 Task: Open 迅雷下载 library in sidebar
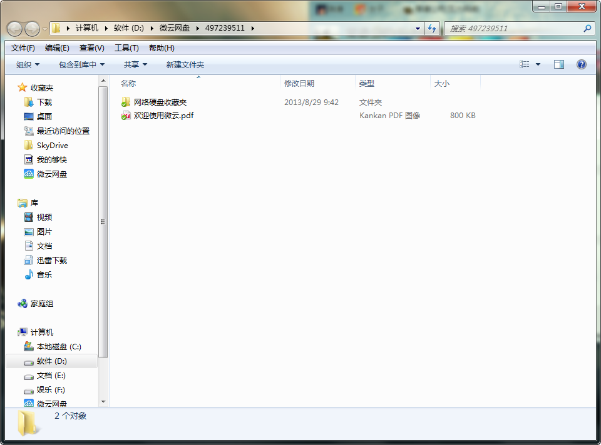point(51,261)
